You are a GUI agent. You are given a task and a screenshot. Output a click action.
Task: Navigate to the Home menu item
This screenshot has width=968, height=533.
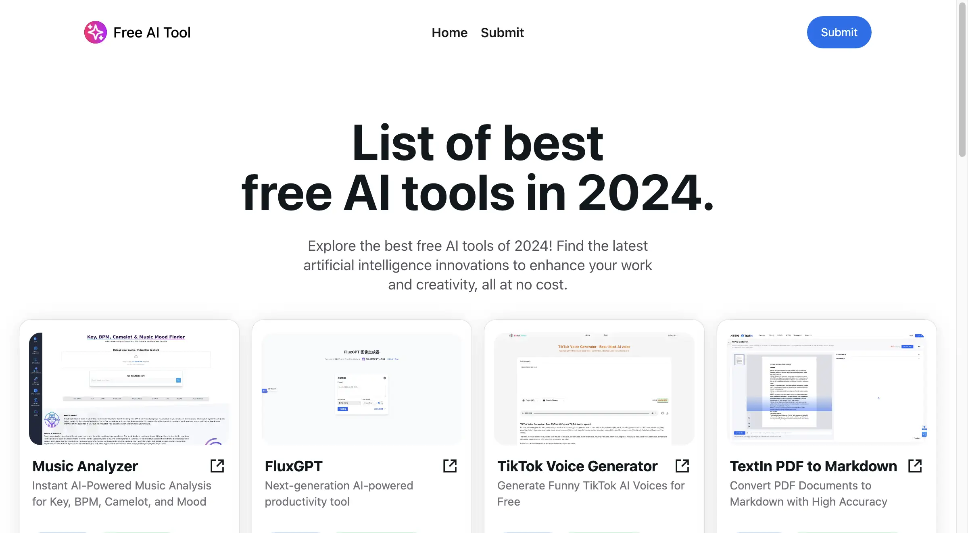(450, 31)
